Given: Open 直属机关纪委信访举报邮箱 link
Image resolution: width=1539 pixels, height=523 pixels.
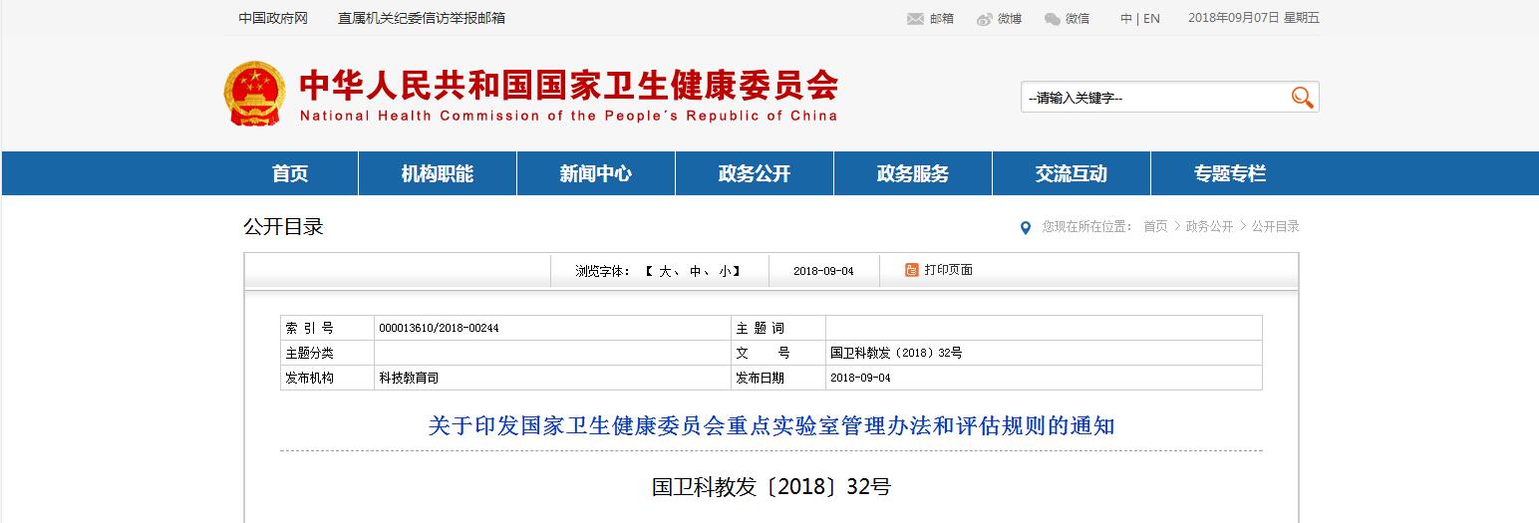Looking at the screenshot, I should (x=421, y=19).
